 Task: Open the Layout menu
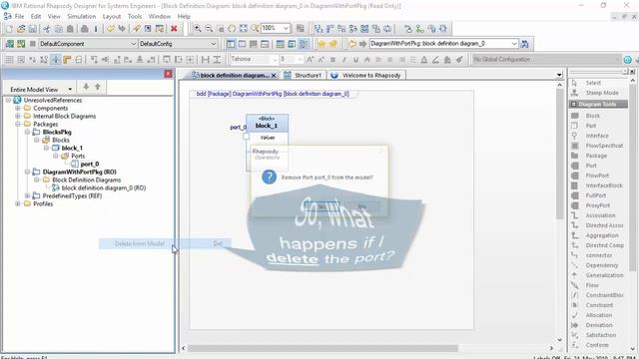[x=112, y=17]
